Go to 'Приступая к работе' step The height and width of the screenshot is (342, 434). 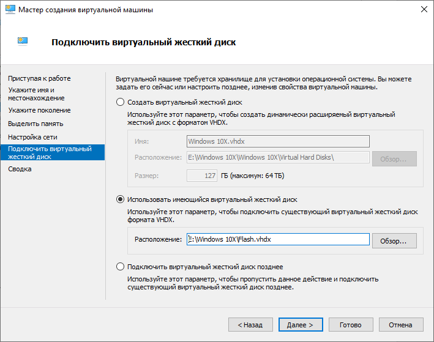pos(39,78)
